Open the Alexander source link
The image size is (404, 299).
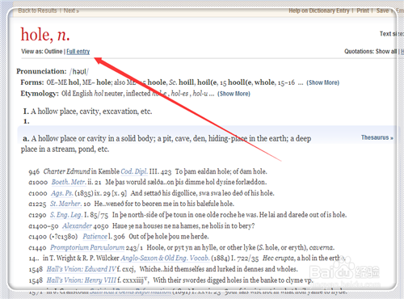tap(78, 225)
